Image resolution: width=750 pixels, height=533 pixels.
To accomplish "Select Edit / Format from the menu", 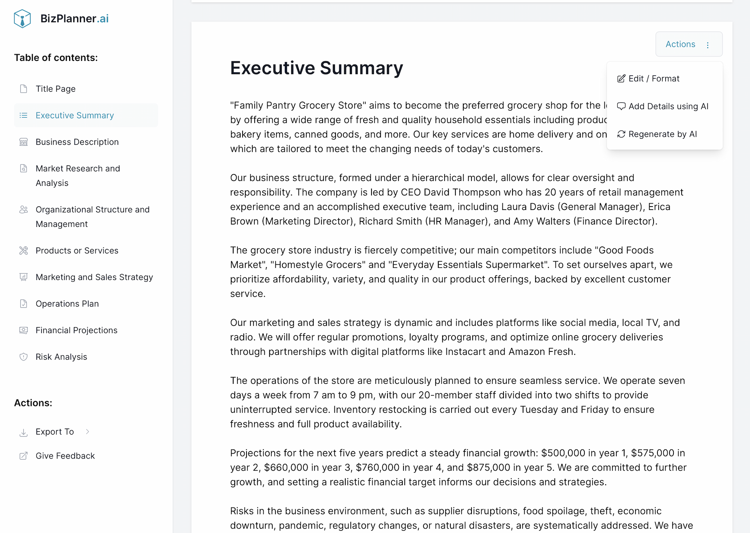I will click(654, 78).
